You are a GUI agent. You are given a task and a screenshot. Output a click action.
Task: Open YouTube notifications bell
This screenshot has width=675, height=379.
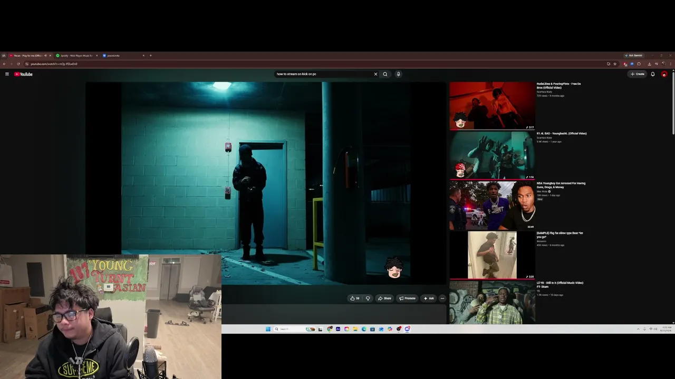click(653, 74)
